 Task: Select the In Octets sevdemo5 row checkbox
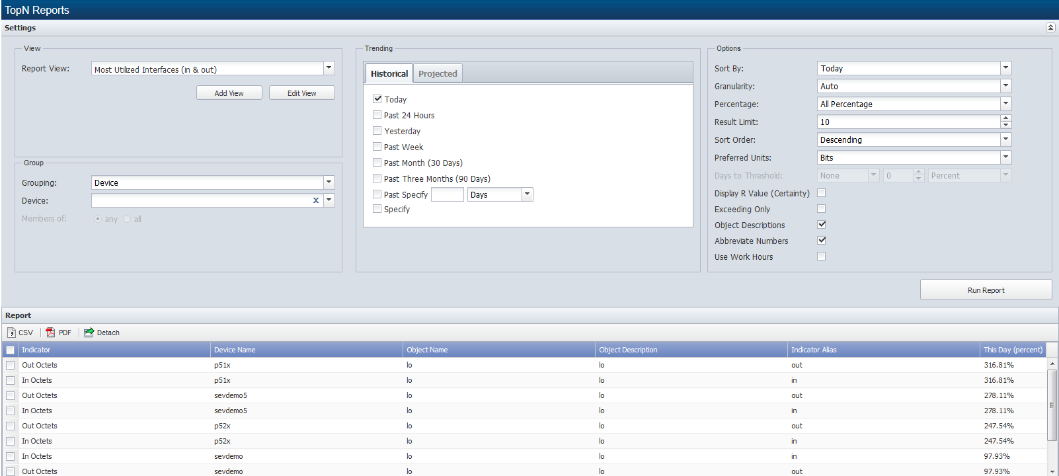coord(11,411)
